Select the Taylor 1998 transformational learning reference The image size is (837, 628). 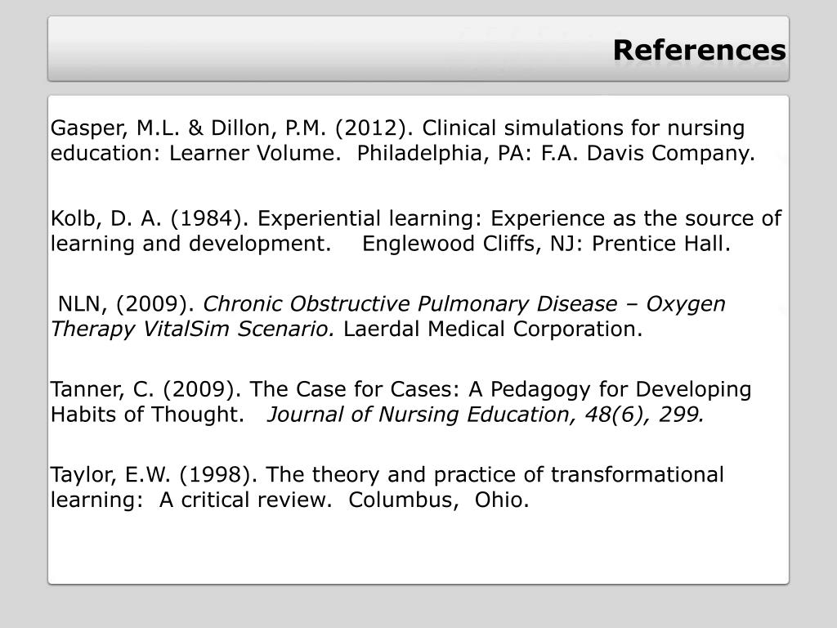[387, 487]
